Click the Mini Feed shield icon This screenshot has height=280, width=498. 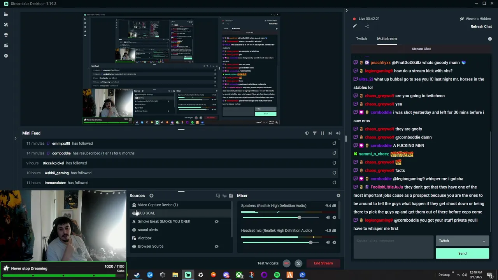tap(307, 133)
